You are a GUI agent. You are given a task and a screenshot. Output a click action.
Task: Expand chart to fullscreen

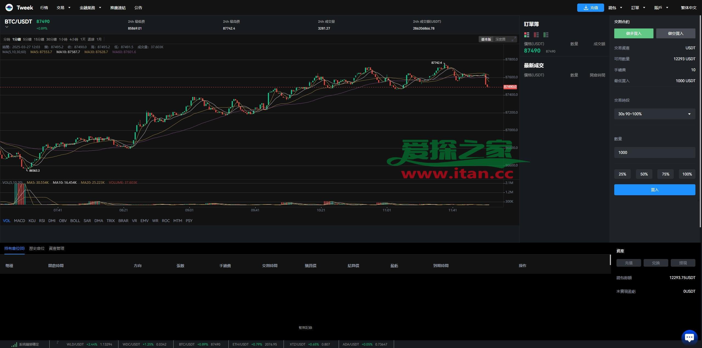click(x=513, y=39)
